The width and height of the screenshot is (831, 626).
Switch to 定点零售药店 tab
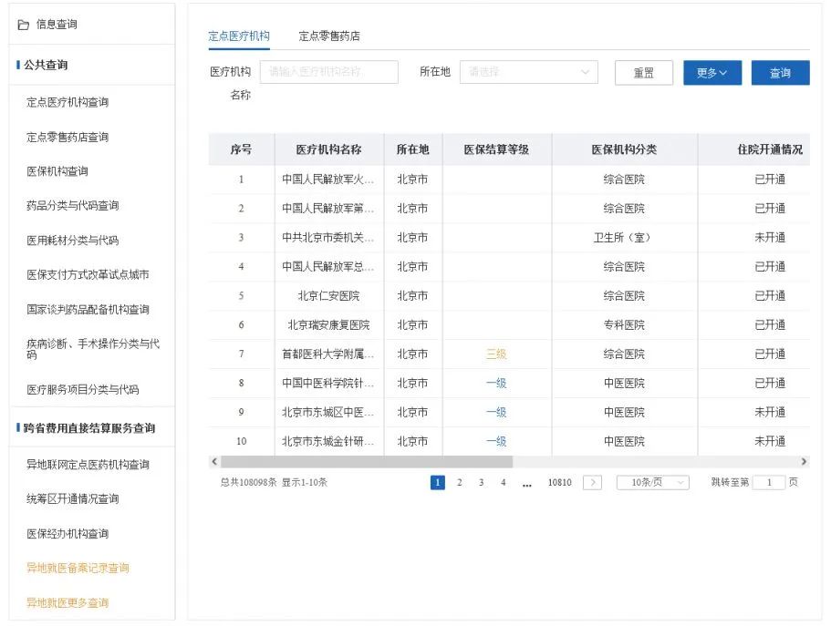(x=329, y=36)
